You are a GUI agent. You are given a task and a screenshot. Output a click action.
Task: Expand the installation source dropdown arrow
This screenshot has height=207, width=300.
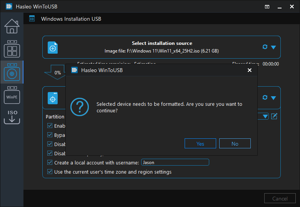point(273,47)
